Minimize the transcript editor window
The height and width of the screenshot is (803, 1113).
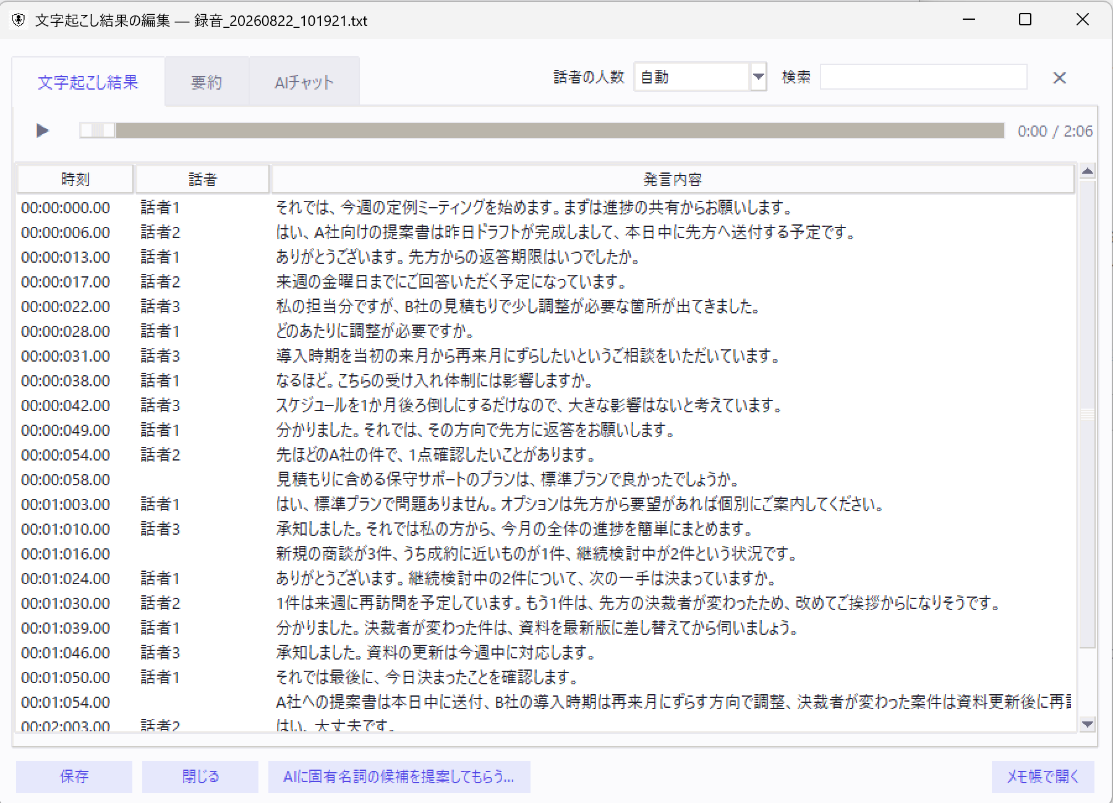969,20
